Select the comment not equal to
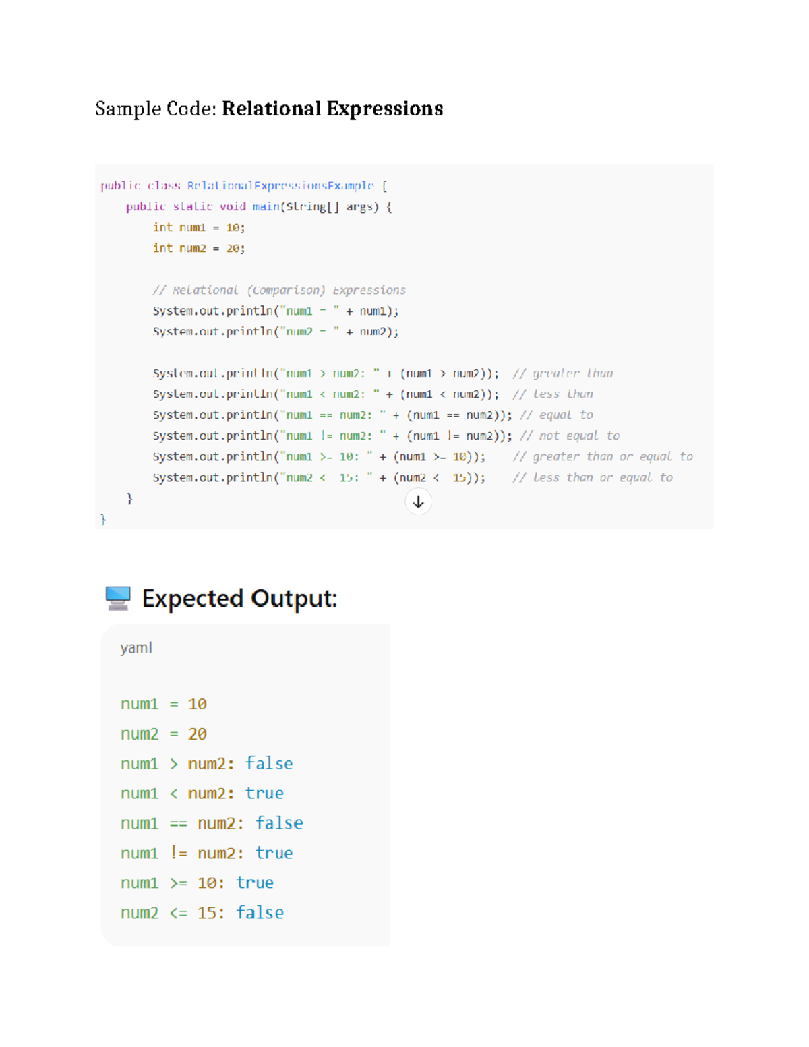809x1047 pixels. tap(570, 436)
